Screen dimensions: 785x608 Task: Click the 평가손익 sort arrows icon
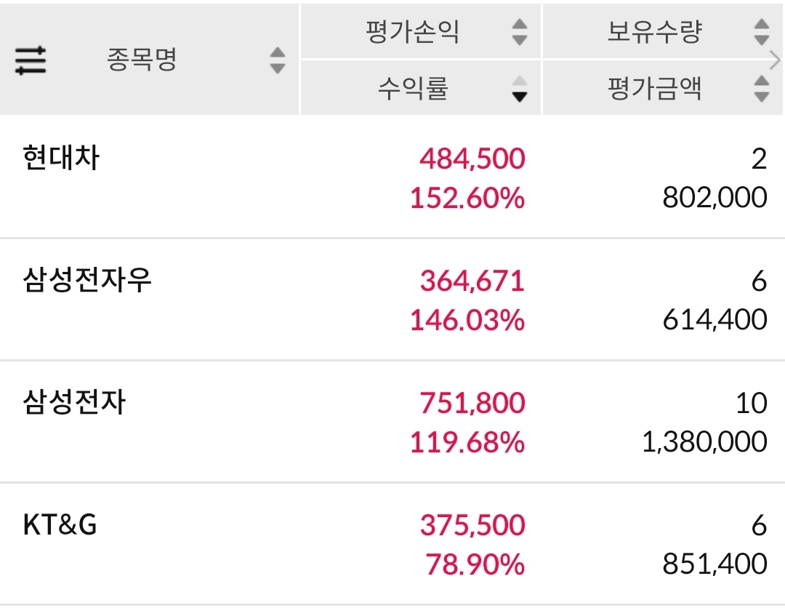tap(520, 32)
